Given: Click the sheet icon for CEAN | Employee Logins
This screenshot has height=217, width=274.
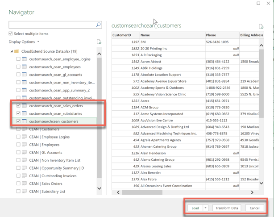Looking at the screenshot, I should point(24,137).
